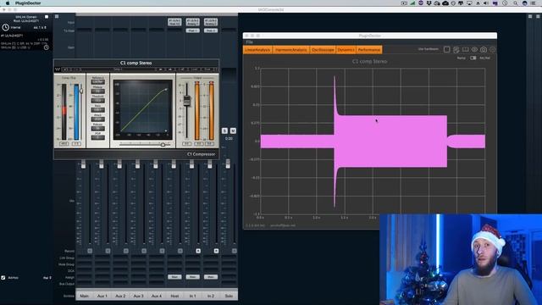This screenshot has width=542, height=305.
Task: Click the white square next to MHLink Domain
Action: point(47,17)
